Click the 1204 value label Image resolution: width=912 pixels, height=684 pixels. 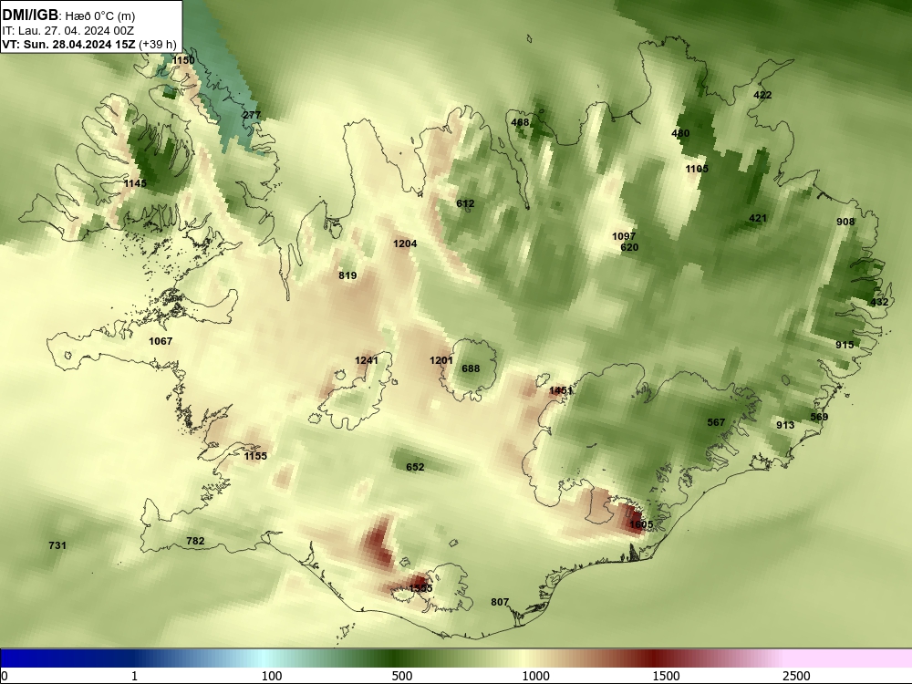tap(405, 244)
